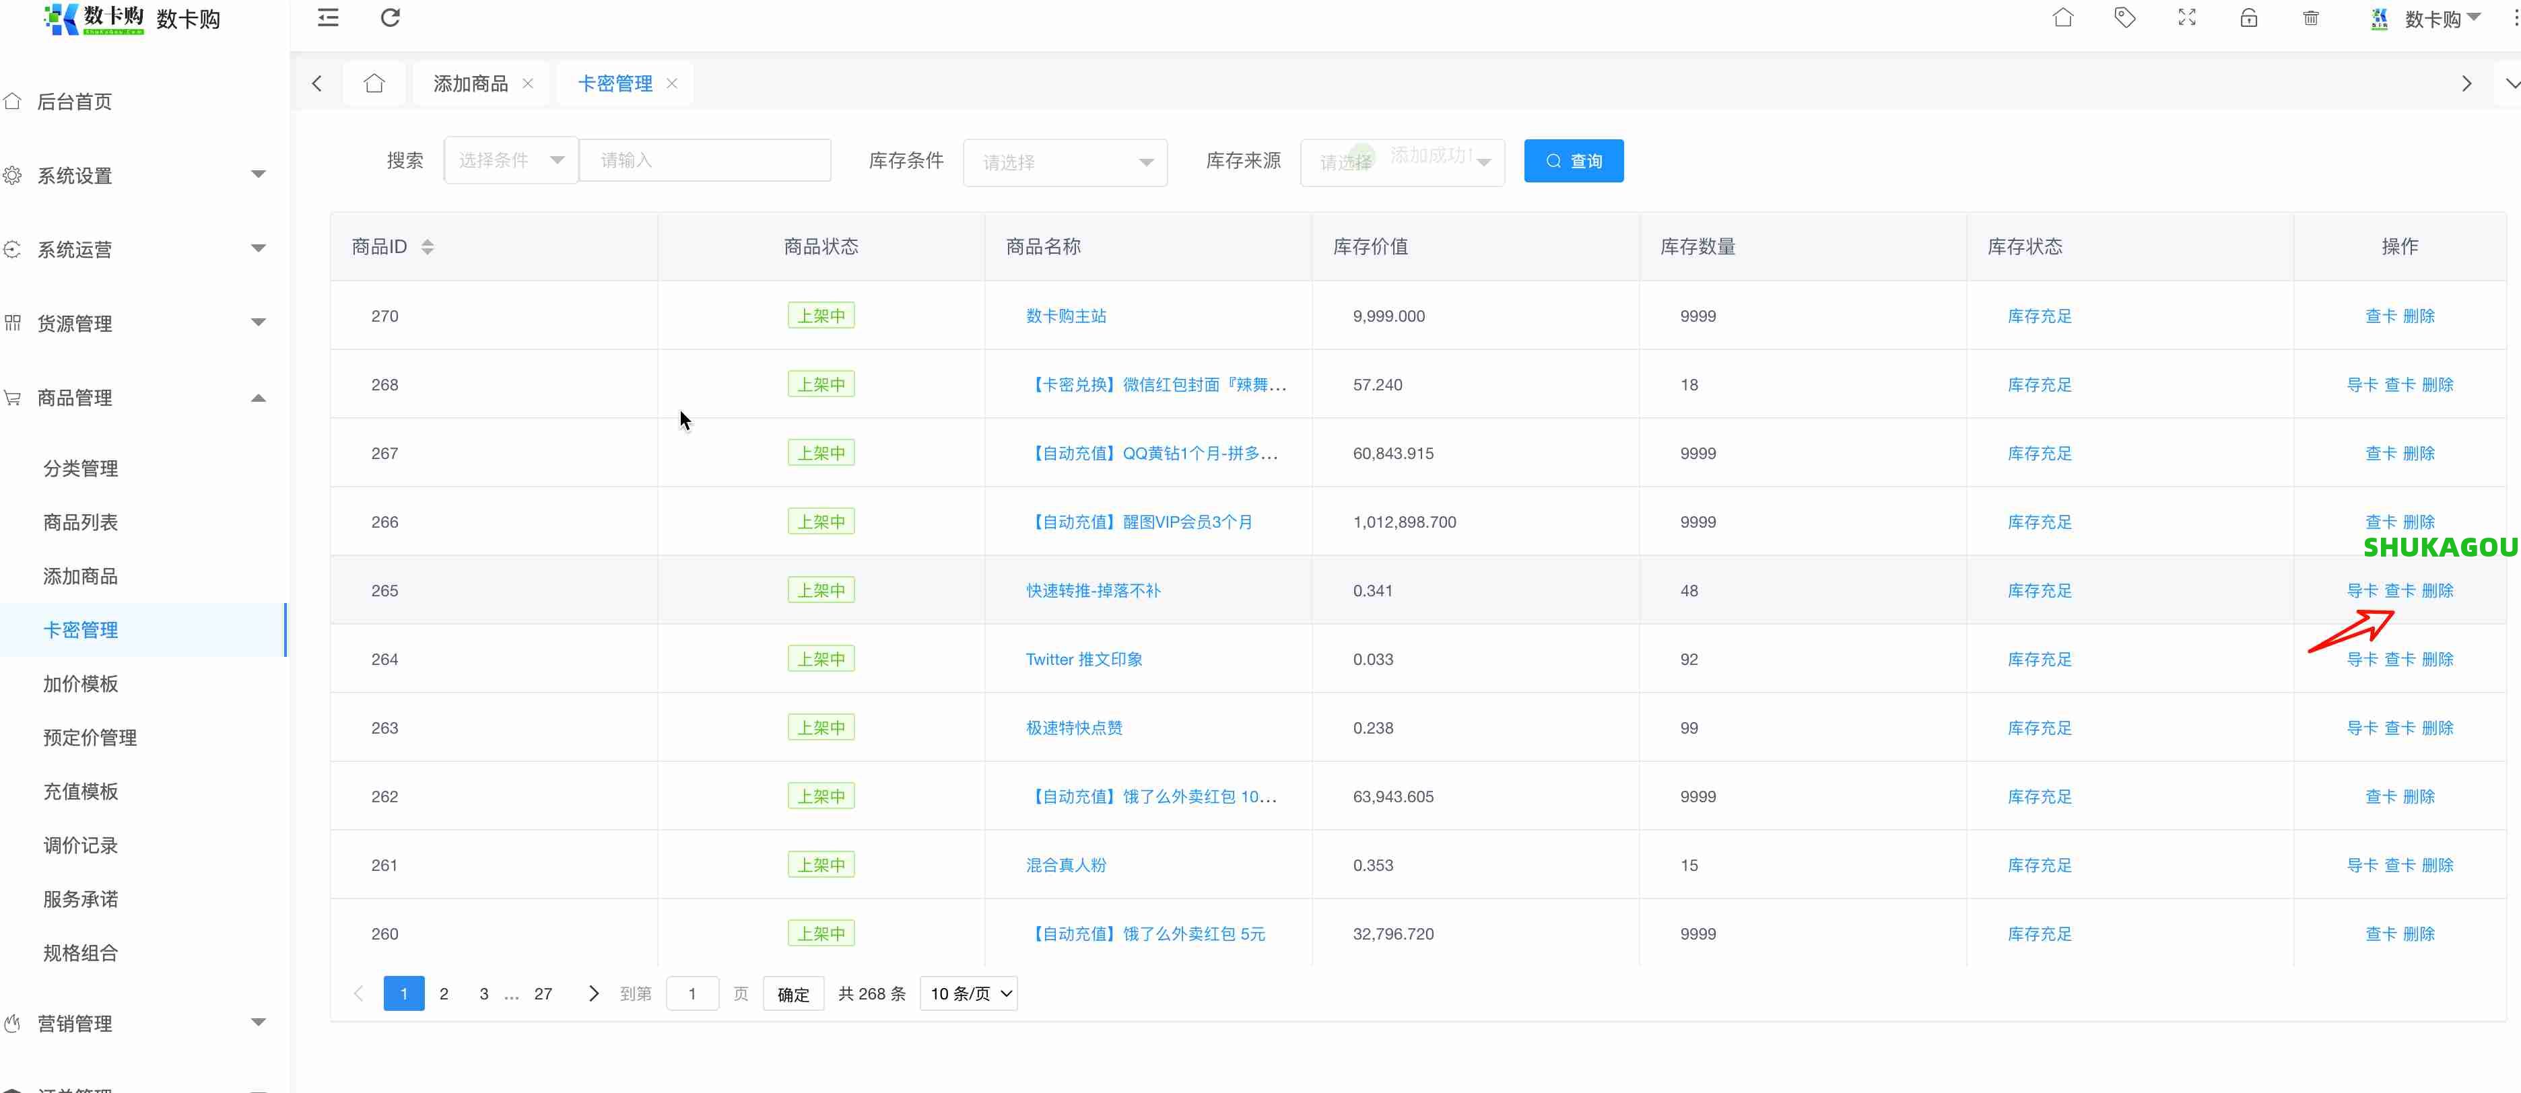Refresh the page with the reload icon
The height and width of the screenshot is (1093, 2521).
(x=391, y=17)
